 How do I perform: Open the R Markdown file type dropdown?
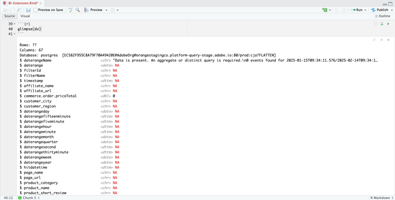pyautogui.click(x=381, y=198)
